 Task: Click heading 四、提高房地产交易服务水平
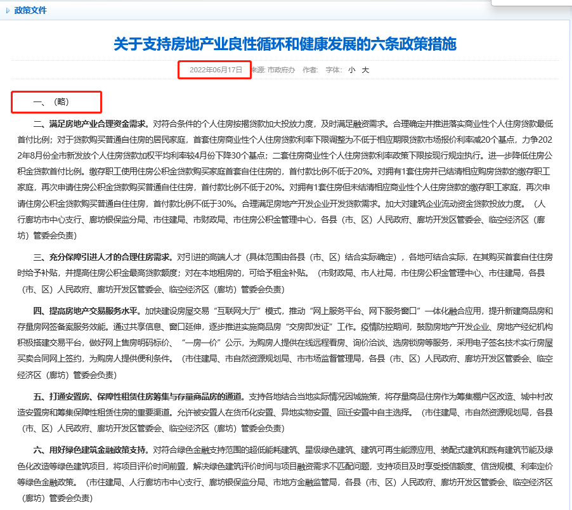pos(87,311)
